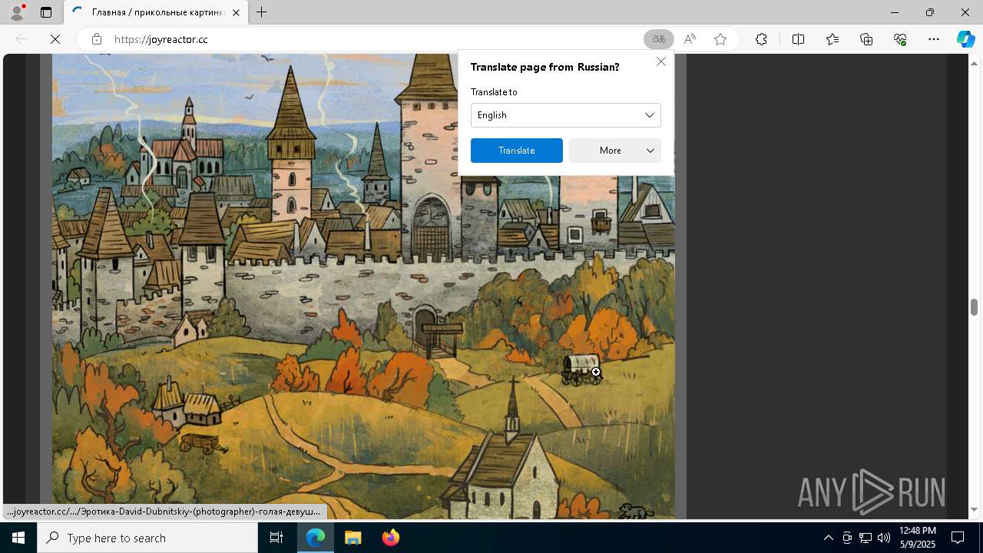Viewport: 983px width, 553px height.
Task: Click the taskbar search box
Action: (147, 538)
